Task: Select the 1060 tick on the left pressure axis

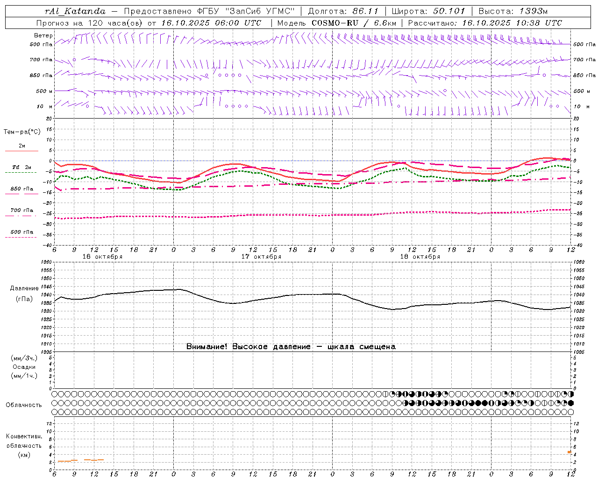Action: tap(46, 262)
